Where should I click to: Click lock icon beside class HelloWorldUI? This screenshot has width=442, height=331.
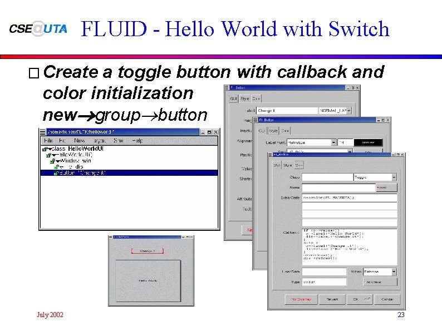pyautogui.click(x=45, y=149)
